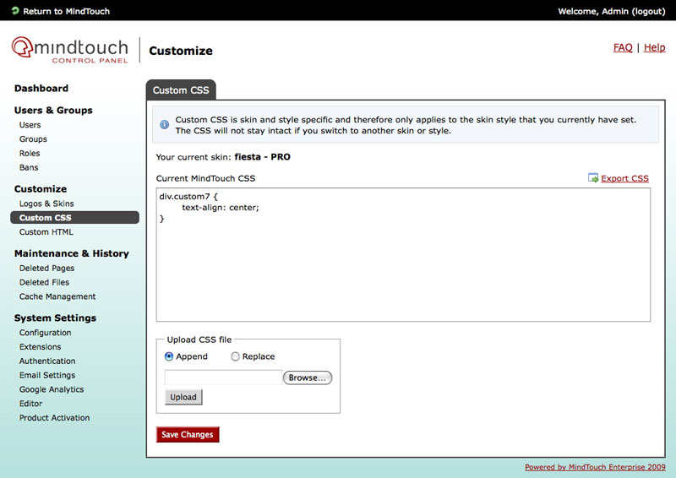Image resolution: width=676 pixels, height=478 pixels.
Task: Click the blue info icon in the notice
Action: pos(164,124)
